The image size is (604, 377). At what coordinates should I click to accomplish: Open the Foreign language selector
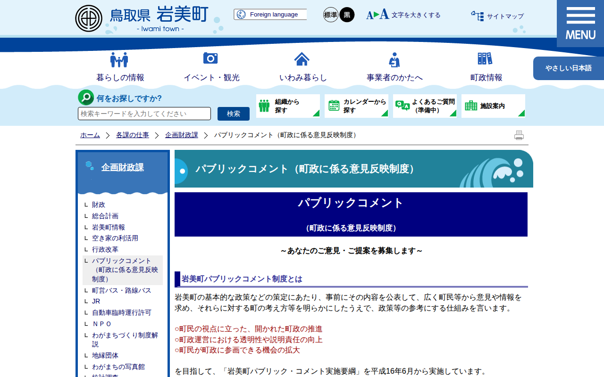click(270, 15)
